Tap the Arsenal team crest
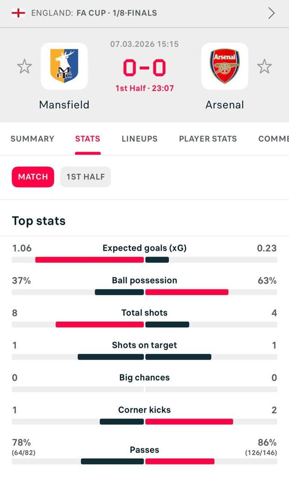Viewport: 289px width, 481px height. click(225, 66)
